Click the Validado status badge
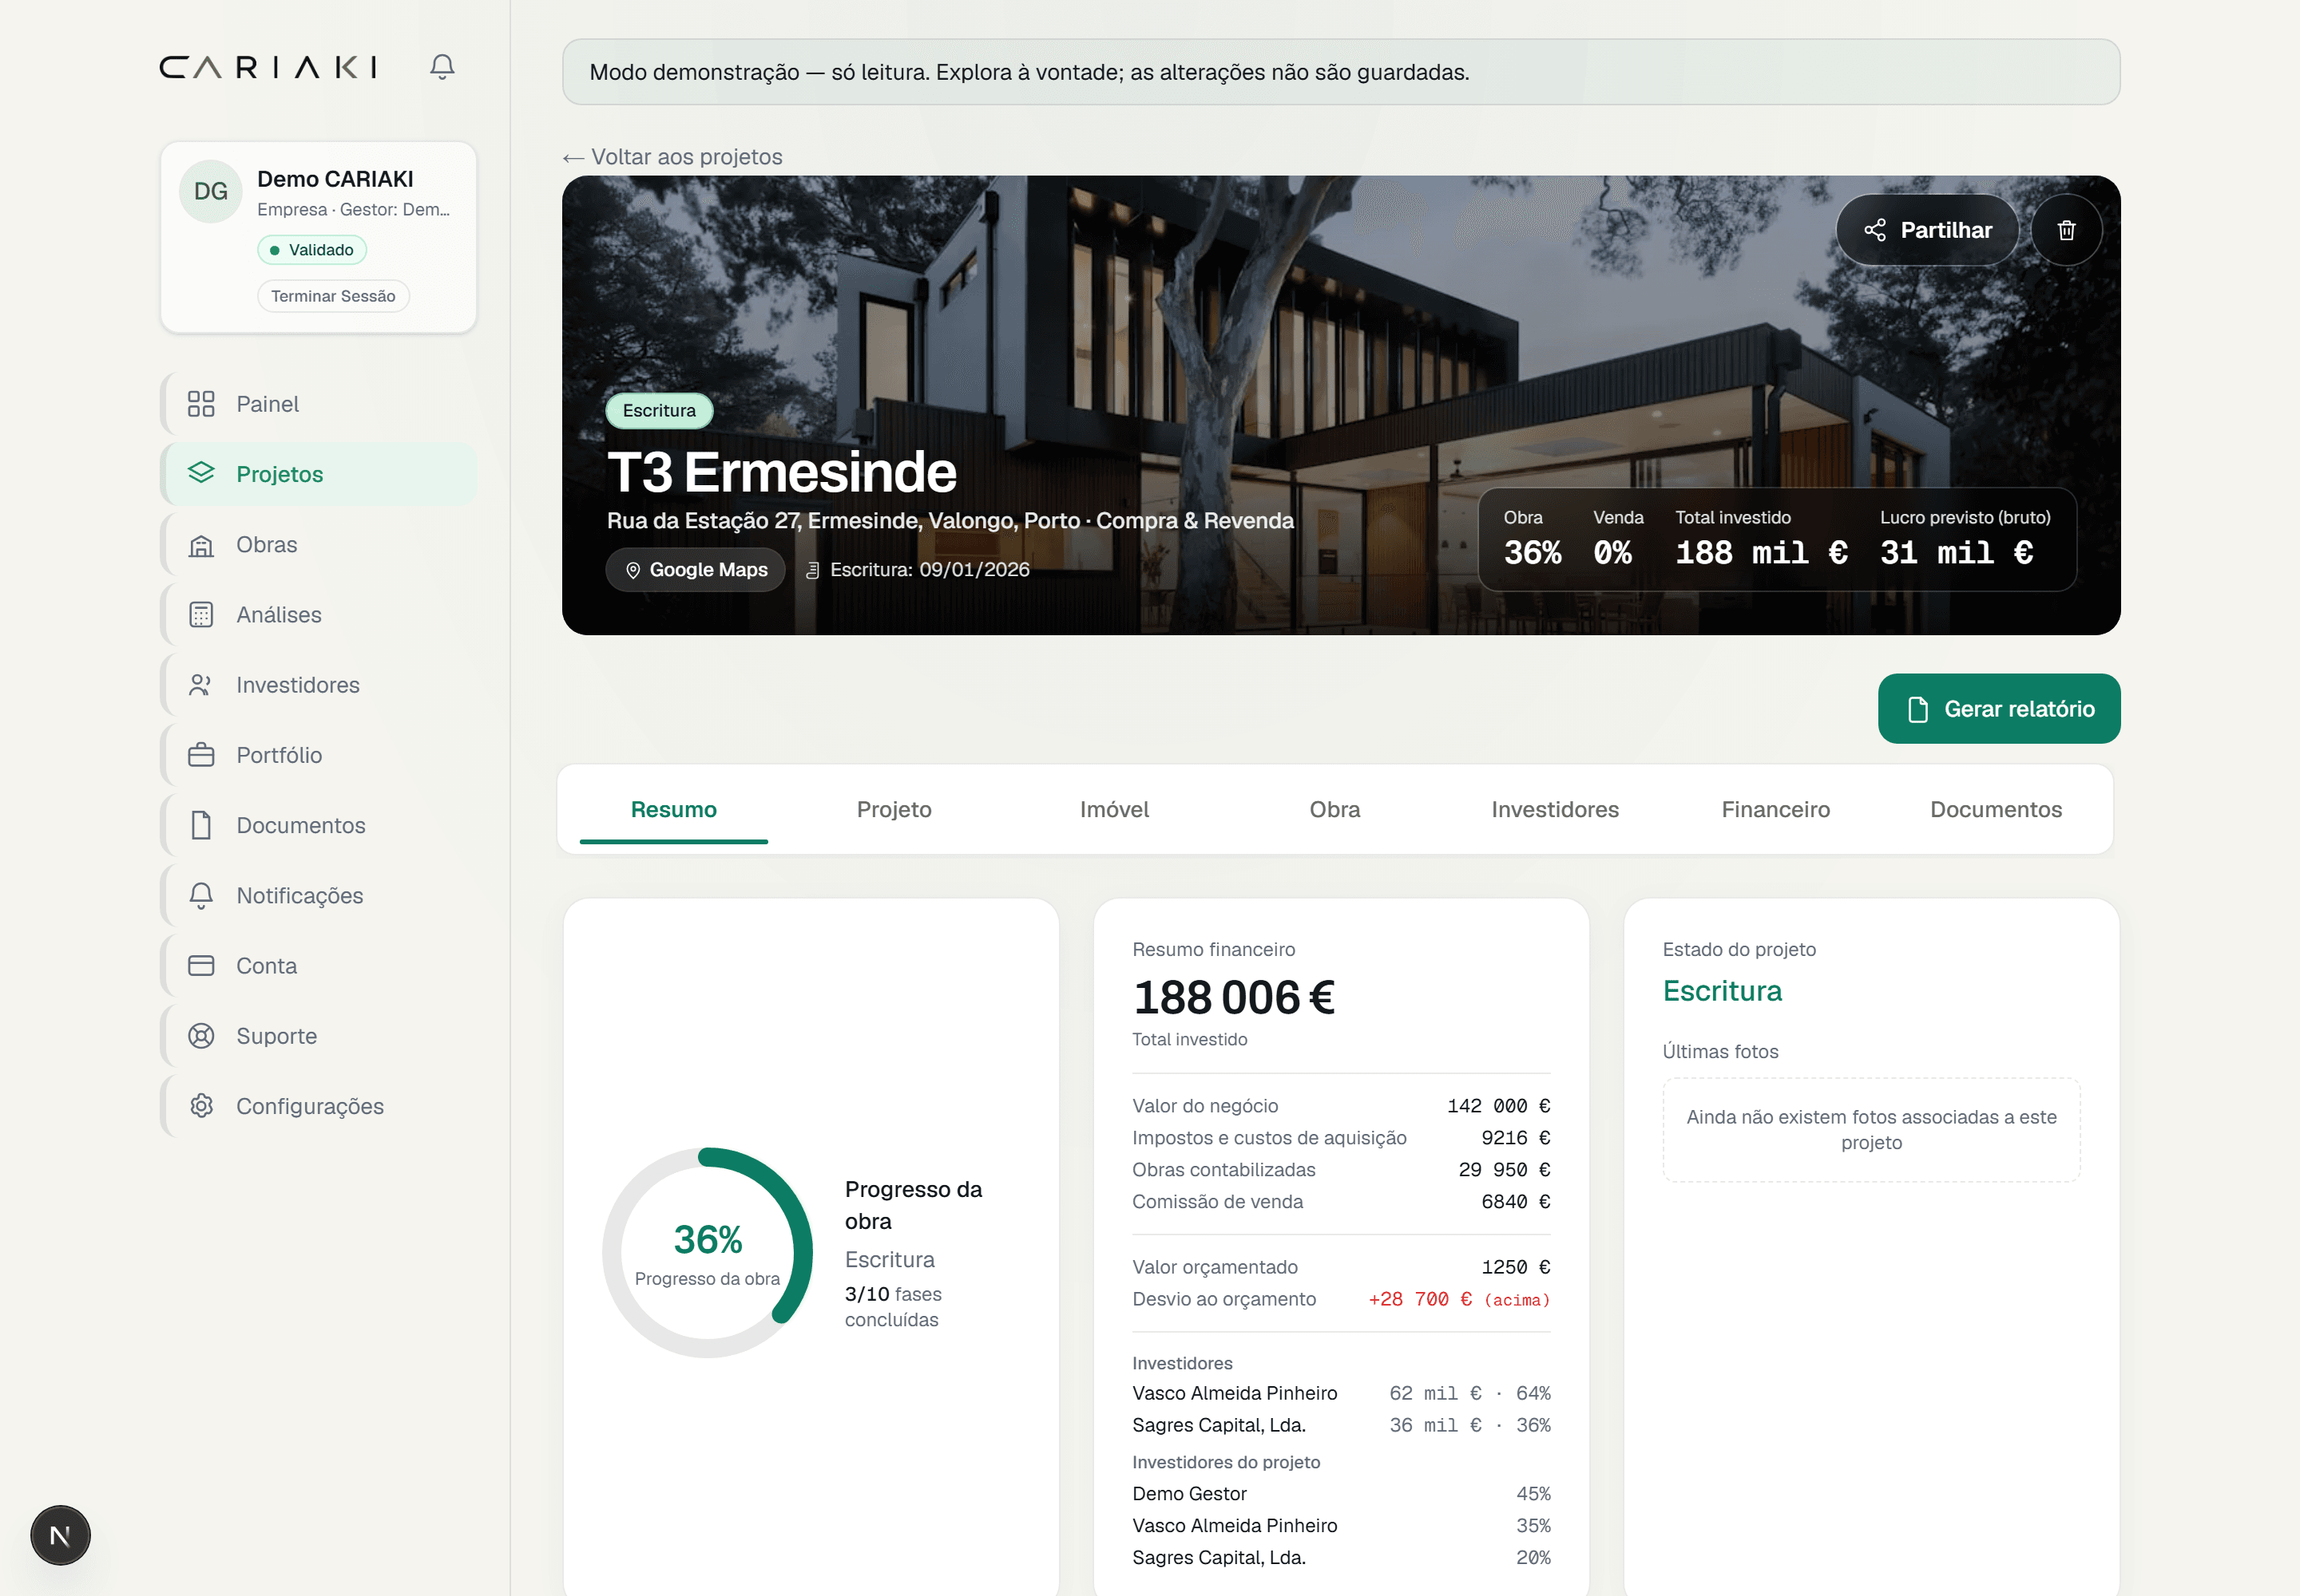Screen dimensions: 2300x1596 pyautogui.click(x=311, y=250)
